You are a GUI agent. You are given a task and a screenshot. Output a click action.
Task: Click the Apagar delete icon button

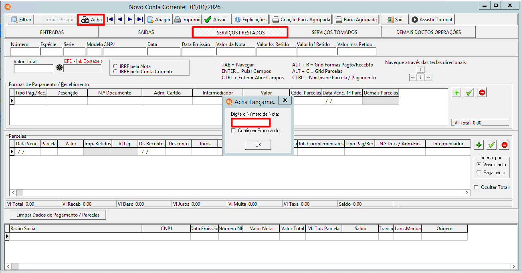pyautogui.click(x=159, y=19)
